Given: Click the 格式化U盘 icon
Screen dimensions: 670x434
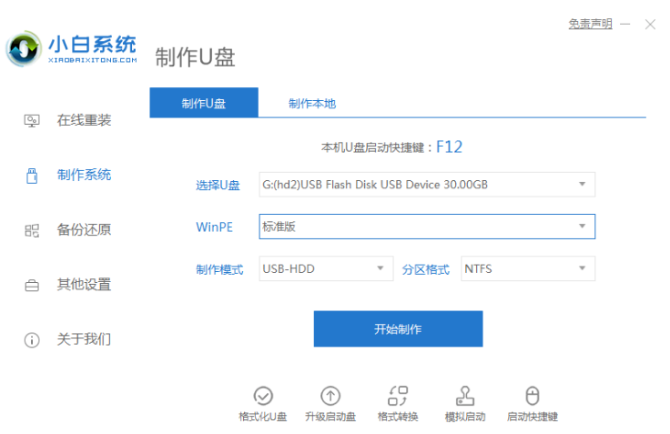Looking at the screenshot, I should pos(263,396).
